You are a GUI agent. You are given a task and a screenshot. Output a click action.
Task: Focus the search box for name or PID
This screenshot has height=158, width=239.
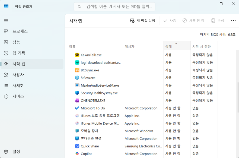tap(114, 7)
